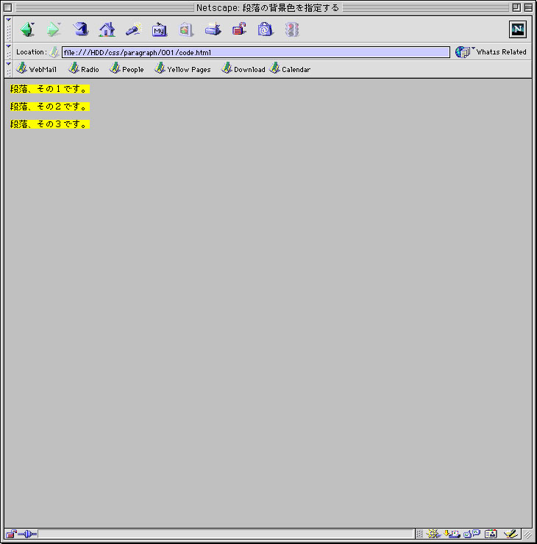The width and height of the screenshot is (537, 544).
Task: Click the Back navigation arrow
Action: [27, 30]
